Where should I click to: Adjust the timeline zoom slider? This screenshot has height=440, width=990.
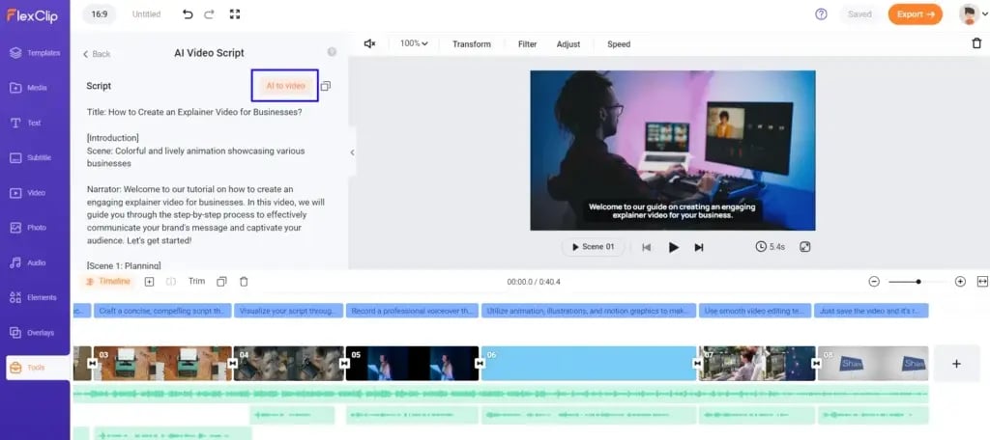click(x=917, y=282)
